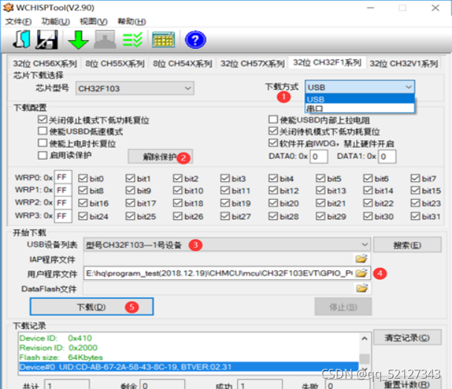This screenshot has width=452, height=389.
Task: Click 重置计数(R) reset count button
Action: tap(407, 385)
